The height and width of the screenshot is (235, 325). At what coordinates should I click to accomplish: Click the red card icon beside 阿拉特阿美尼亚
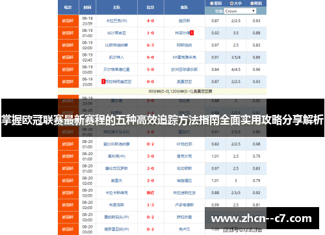point(103,82)
